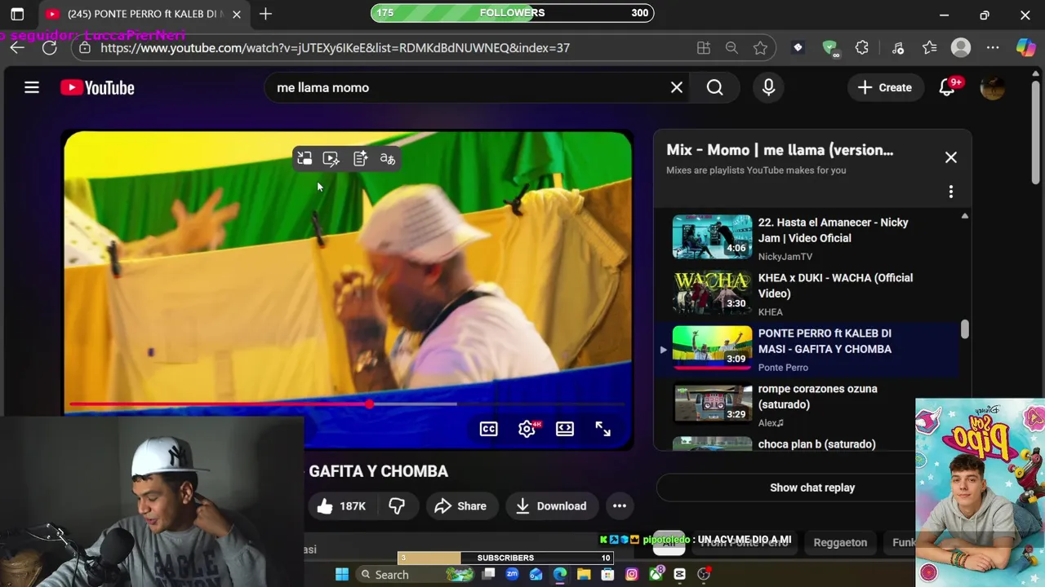This screenshot has height=587, width=1045.
Task: Open more actions three-dot menu under video
Action: (620, 506)
